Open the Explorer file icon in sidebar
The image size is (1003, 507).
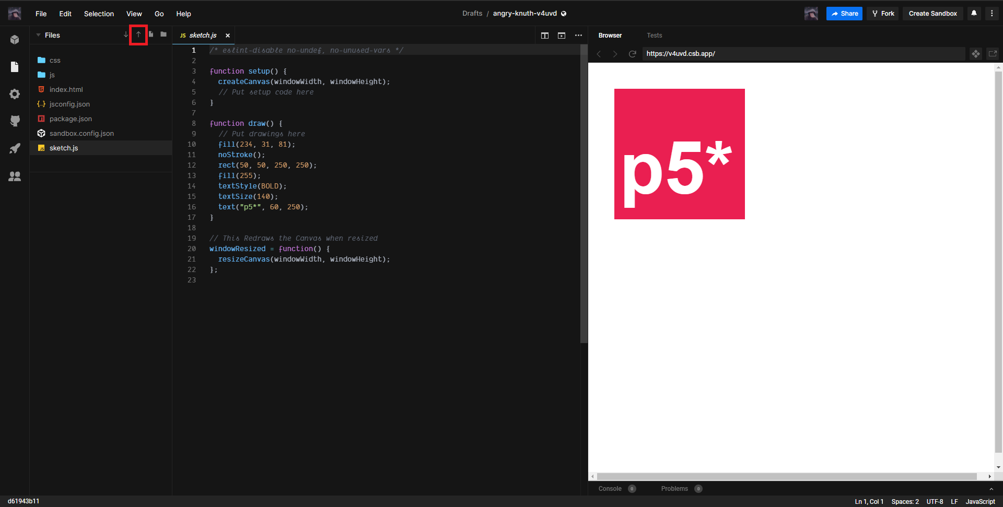(15, 67)
